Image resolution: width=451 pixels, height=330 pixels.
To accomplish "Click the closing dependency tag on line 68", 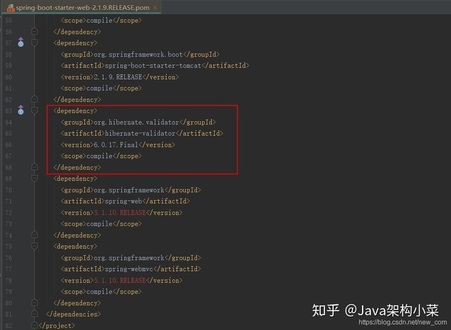I will [77, 167].
